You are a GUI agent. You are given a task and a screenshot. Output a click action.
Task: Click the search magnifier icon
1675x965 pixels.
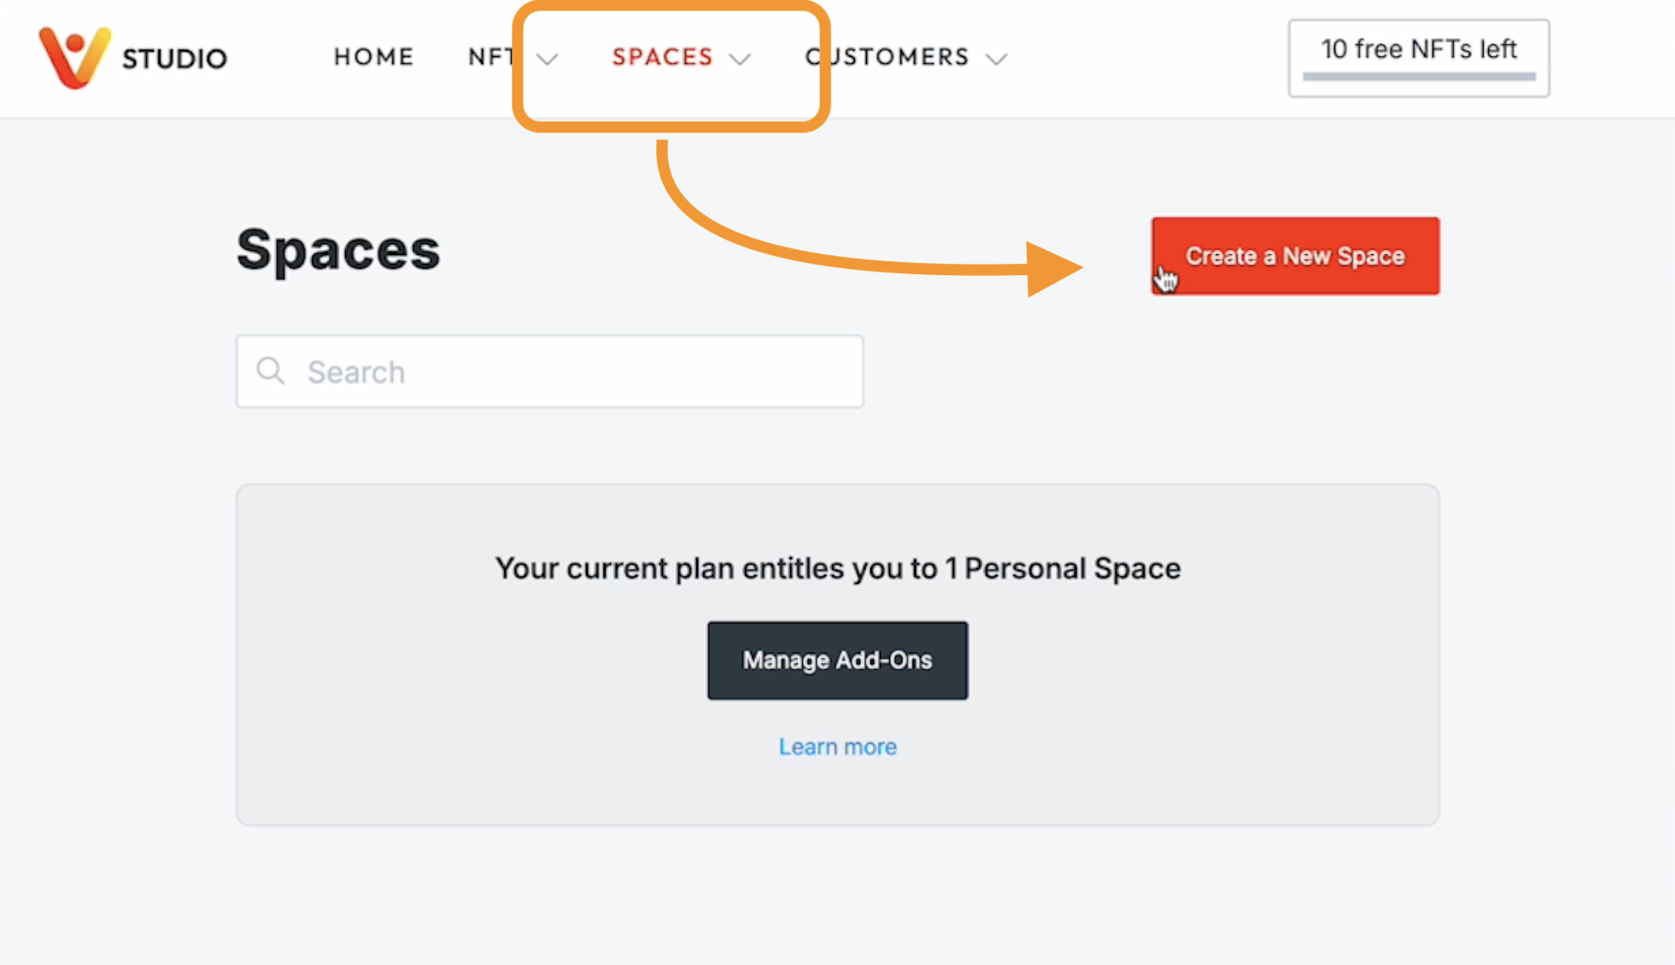pos(271,371)
